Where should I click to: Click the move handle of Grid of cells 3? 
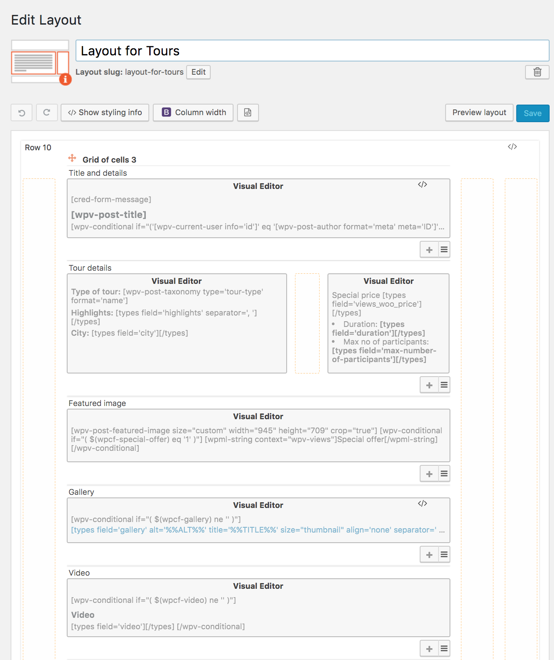(x=72, y=158)
